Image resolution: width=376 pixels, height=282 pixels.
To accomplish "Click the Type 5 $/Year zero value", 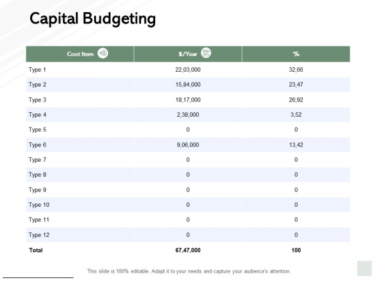I will (x=188, y=130).
